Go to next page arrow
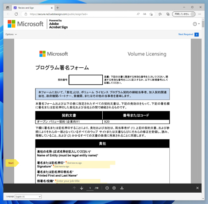Image resolution: width=208 pixels, height=204 pixels. point(81,188)
